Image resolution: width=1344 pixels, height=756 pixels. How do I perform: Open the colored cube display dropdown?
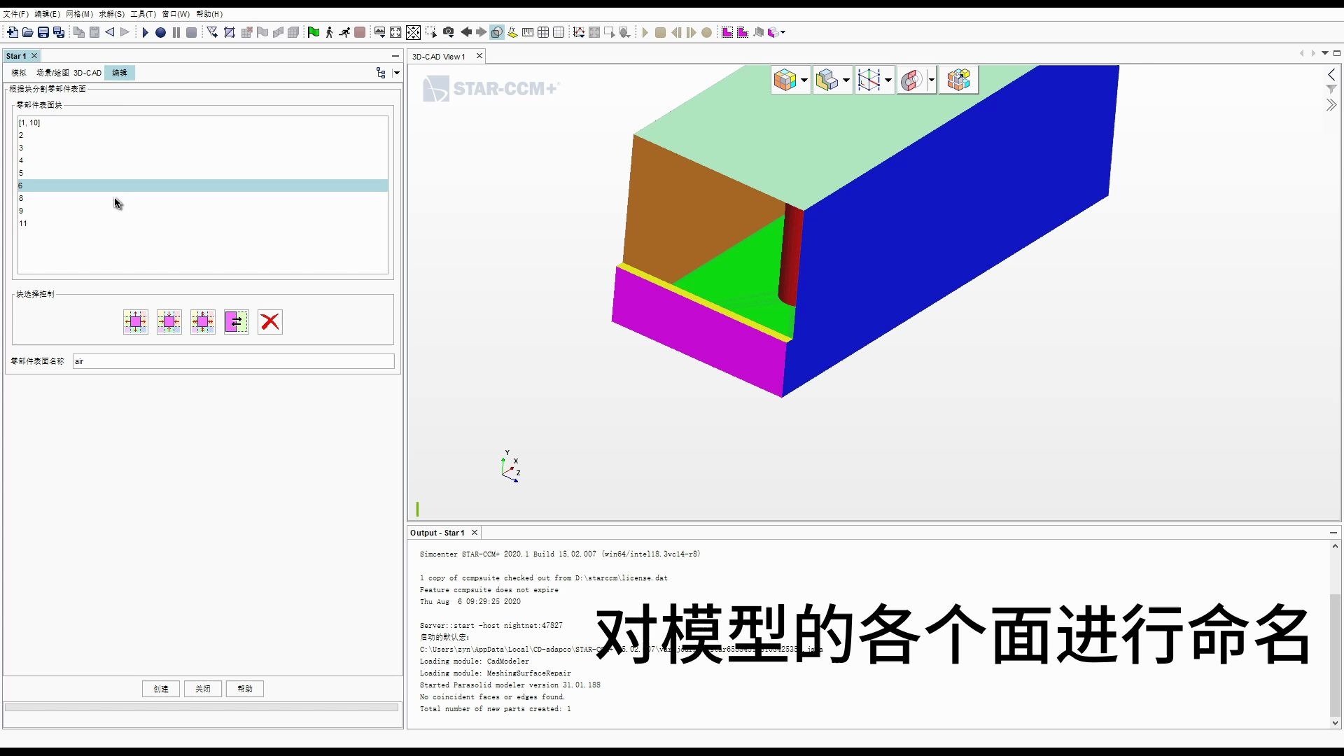point(804,80)
